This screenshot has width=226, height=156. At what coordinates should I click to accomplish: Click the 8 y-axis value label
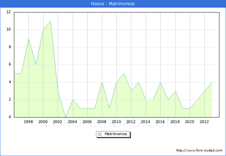coord(10,47)
